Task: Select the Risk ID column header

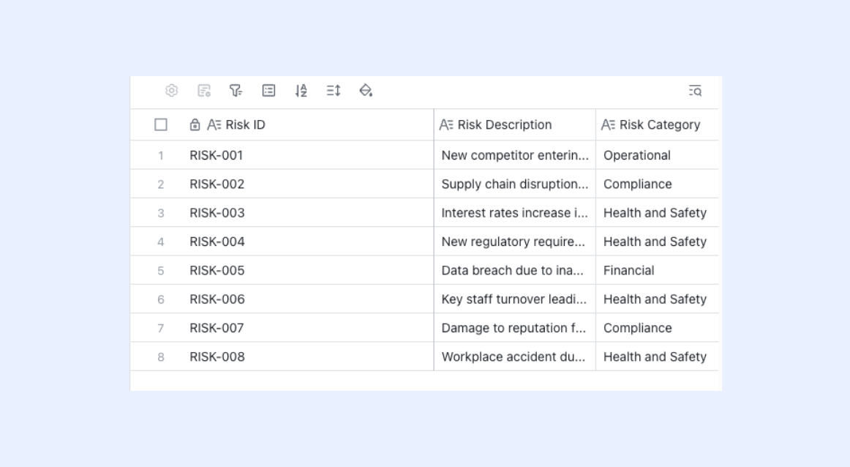Action: click(309, 124)
